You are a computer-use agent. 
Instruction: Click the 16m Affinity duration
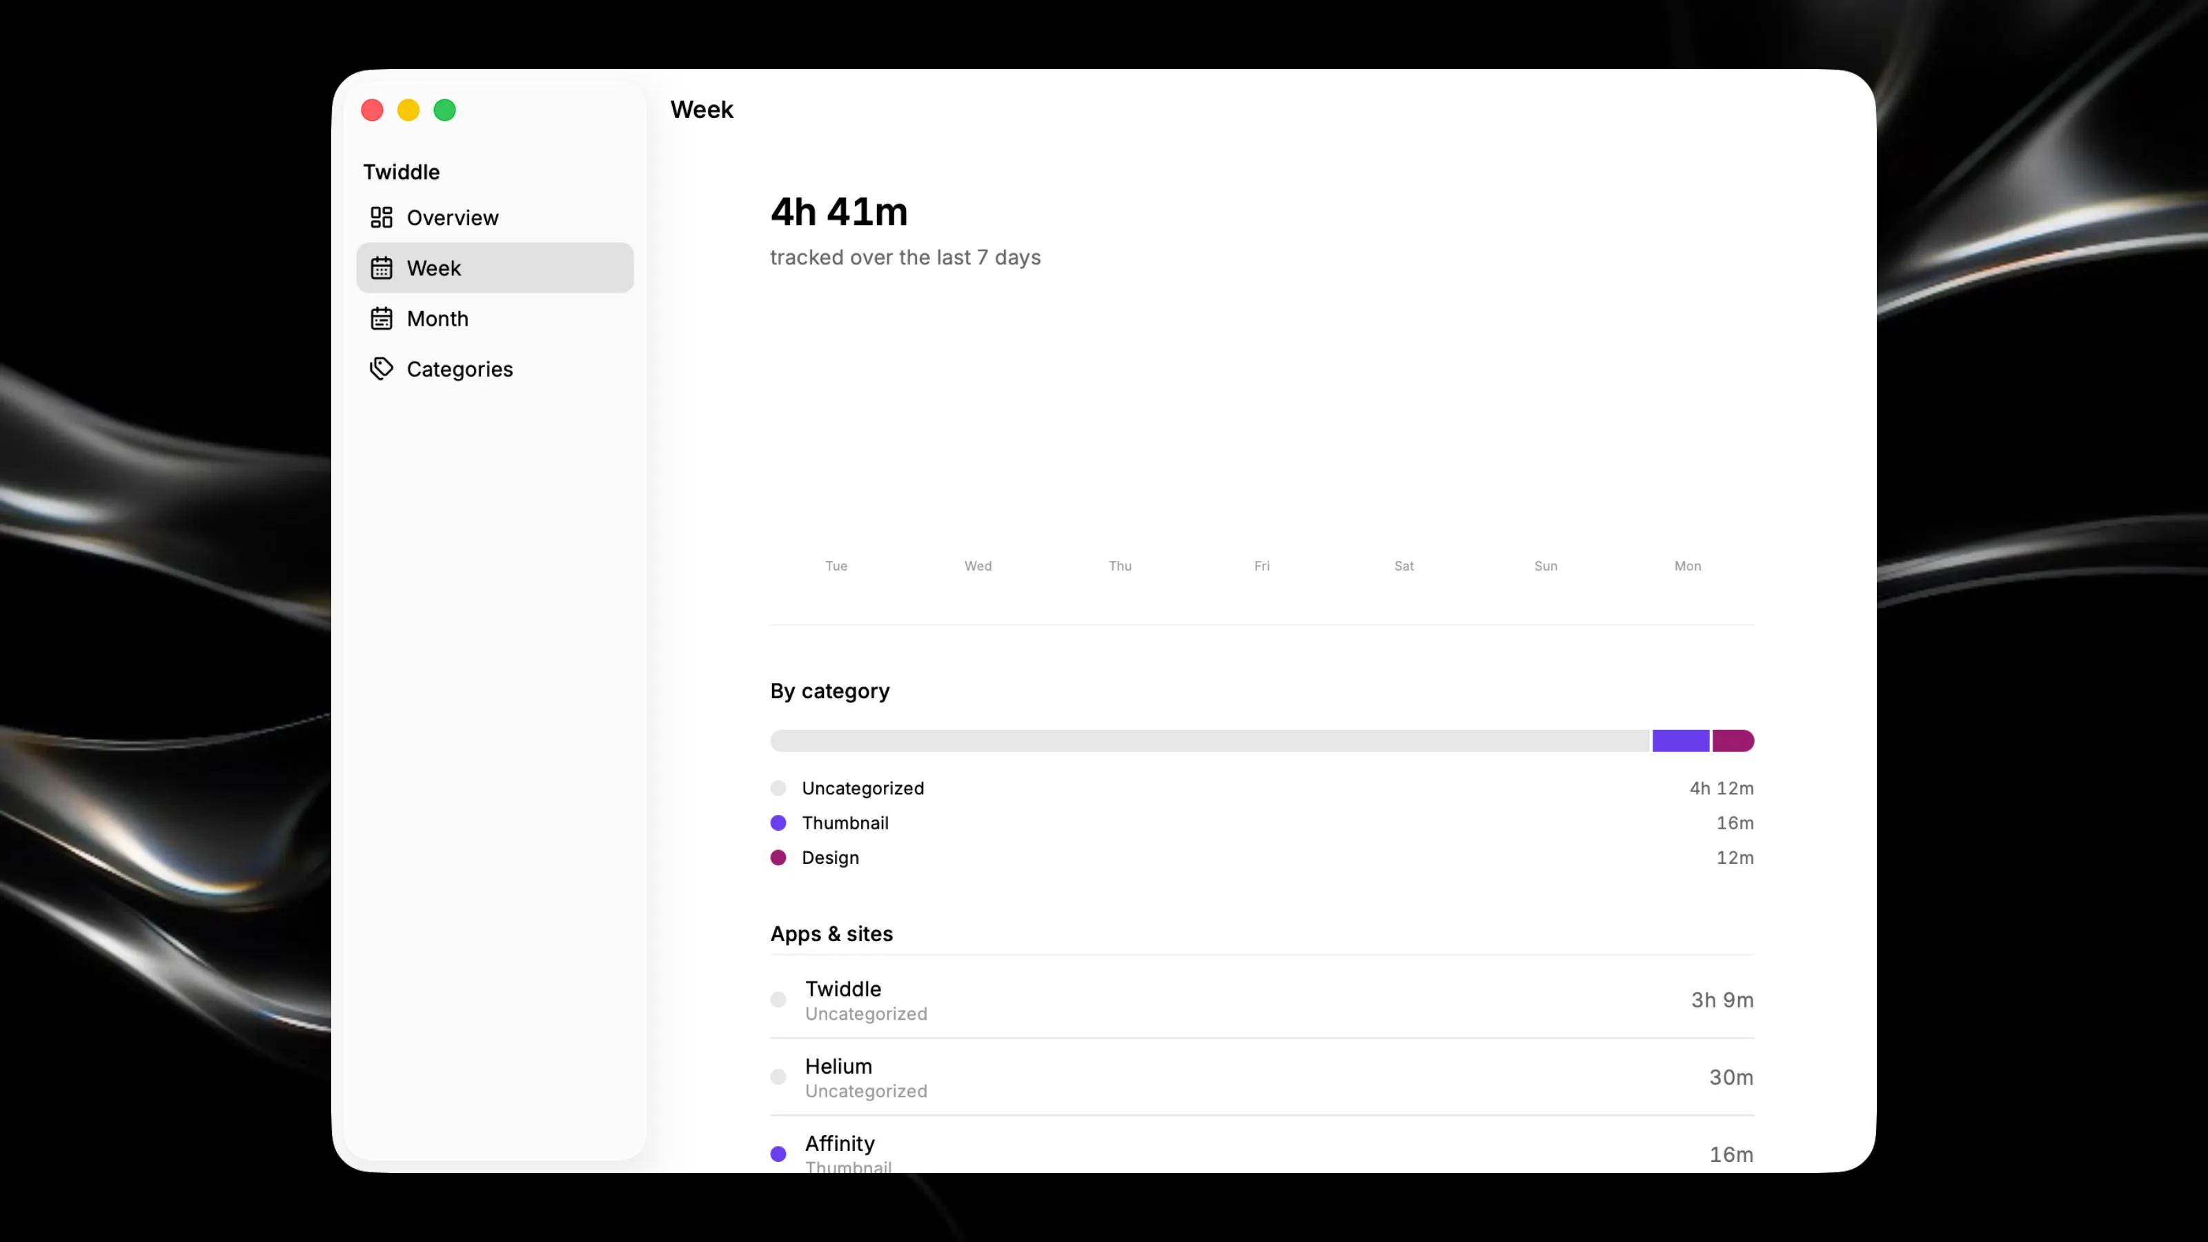point(1731,1154)
